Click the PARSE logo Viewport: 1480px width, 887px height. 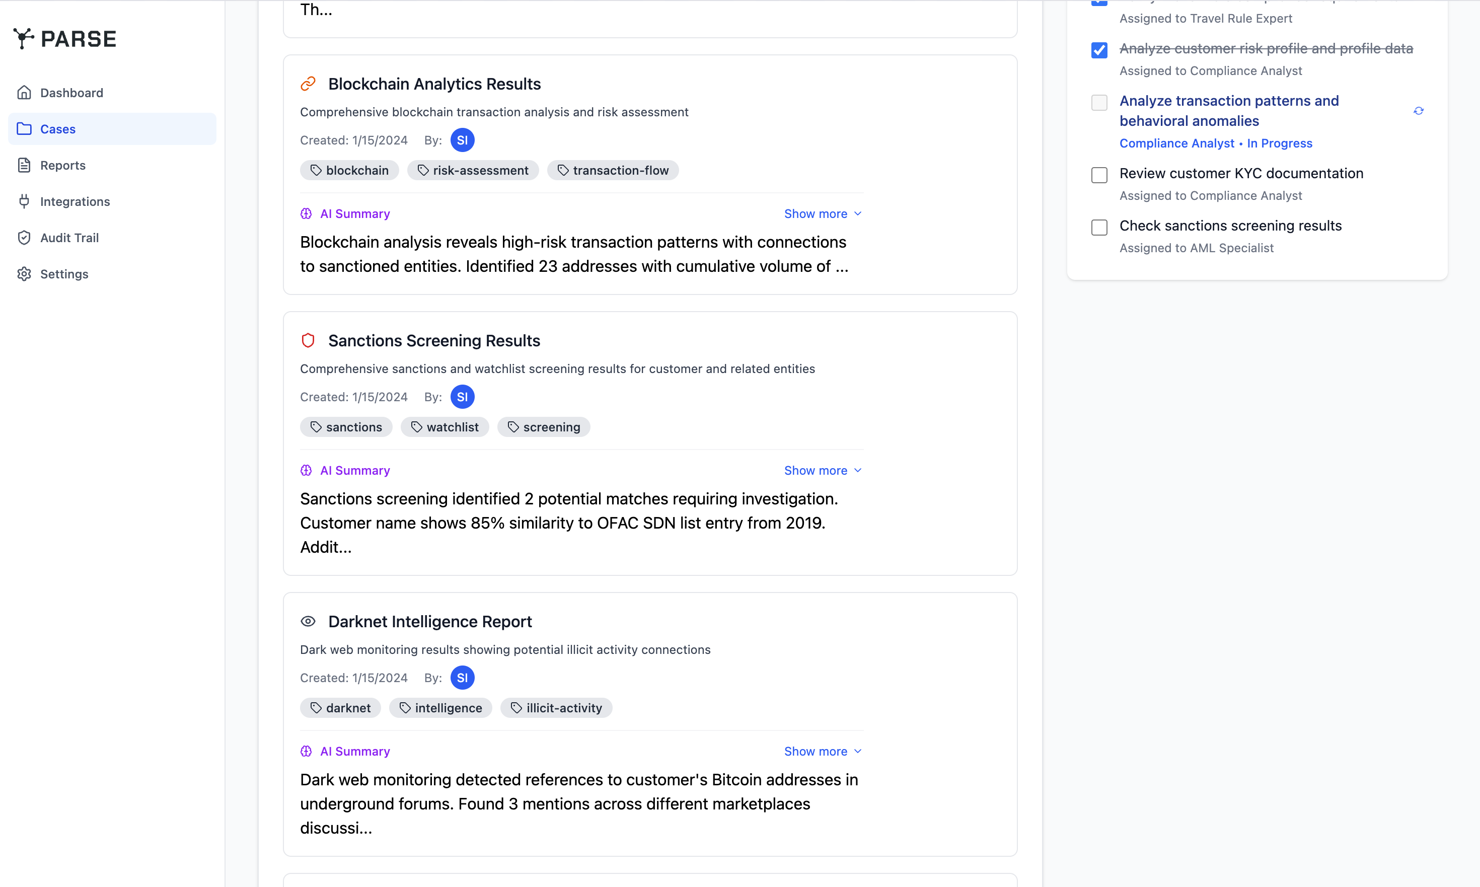point(64,38)
